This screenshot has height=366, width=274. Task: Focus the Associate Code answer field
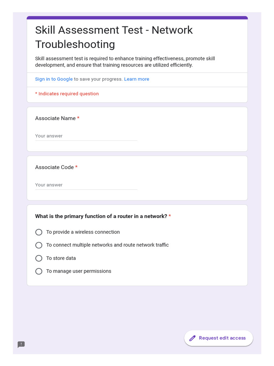pyautogui.click(x=86, y=185)
